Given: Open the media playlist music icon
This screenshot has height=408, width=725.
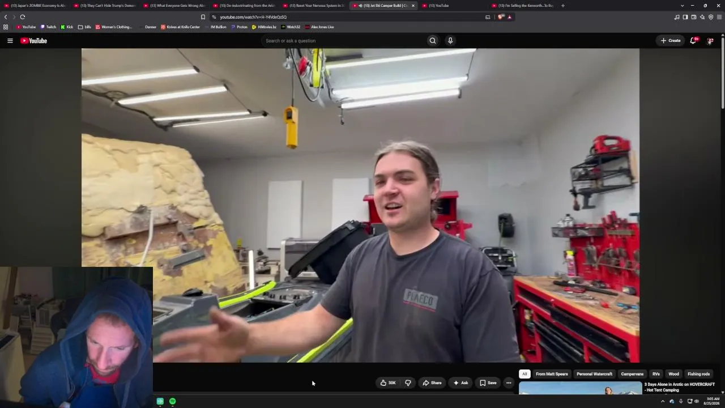Looking at the screenshot, I should pyautogui.click(x=677, y=17).
